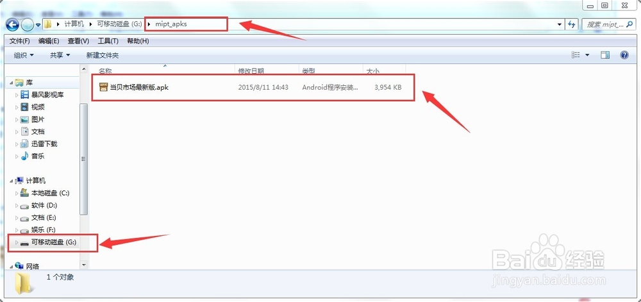Change the view layout icon
The height and width of the screenshot is (302, 641).
click(x=576, y=55)
